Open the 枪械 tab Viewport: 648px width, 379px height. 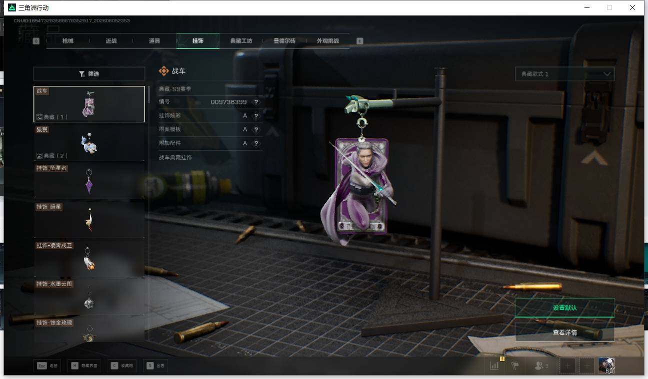pyautogui.click(x=68, y=41)
